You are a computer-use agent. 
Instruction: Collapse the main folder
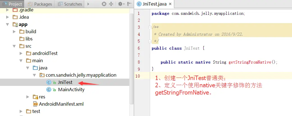21,61
